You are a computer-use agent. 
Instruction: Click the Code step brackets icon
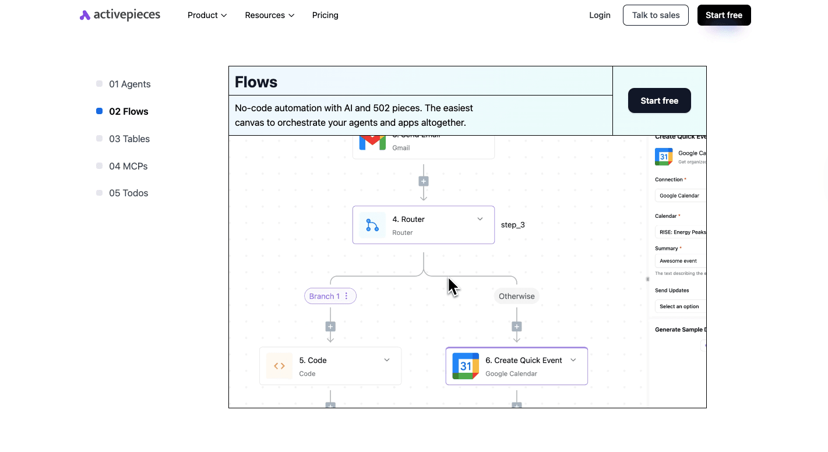(x=279, y=366)
